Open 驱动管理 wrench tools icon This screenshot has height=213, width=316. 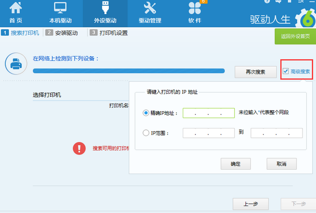click(150, 8)
